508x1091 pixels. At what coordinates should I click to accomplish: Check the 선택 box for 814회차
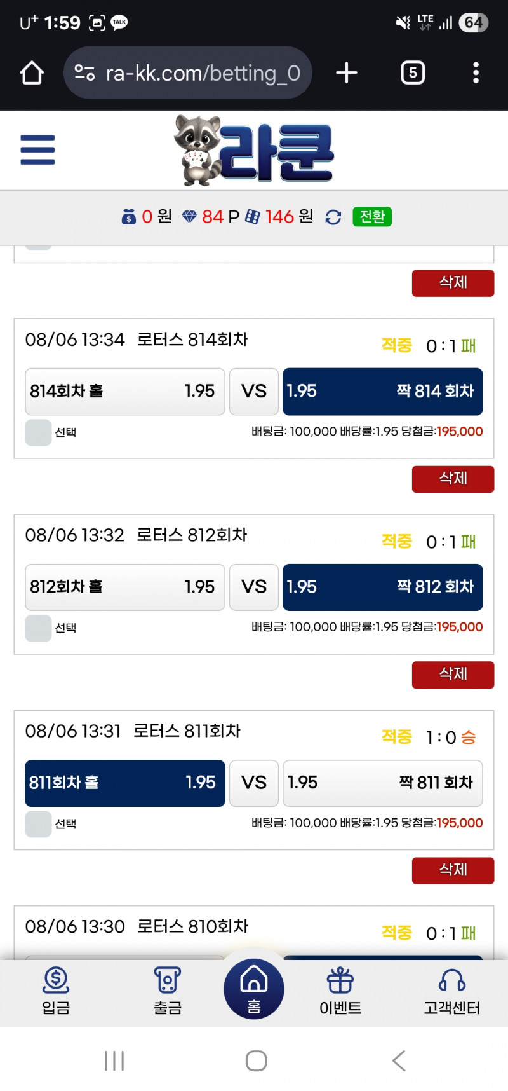coord(38,432)
